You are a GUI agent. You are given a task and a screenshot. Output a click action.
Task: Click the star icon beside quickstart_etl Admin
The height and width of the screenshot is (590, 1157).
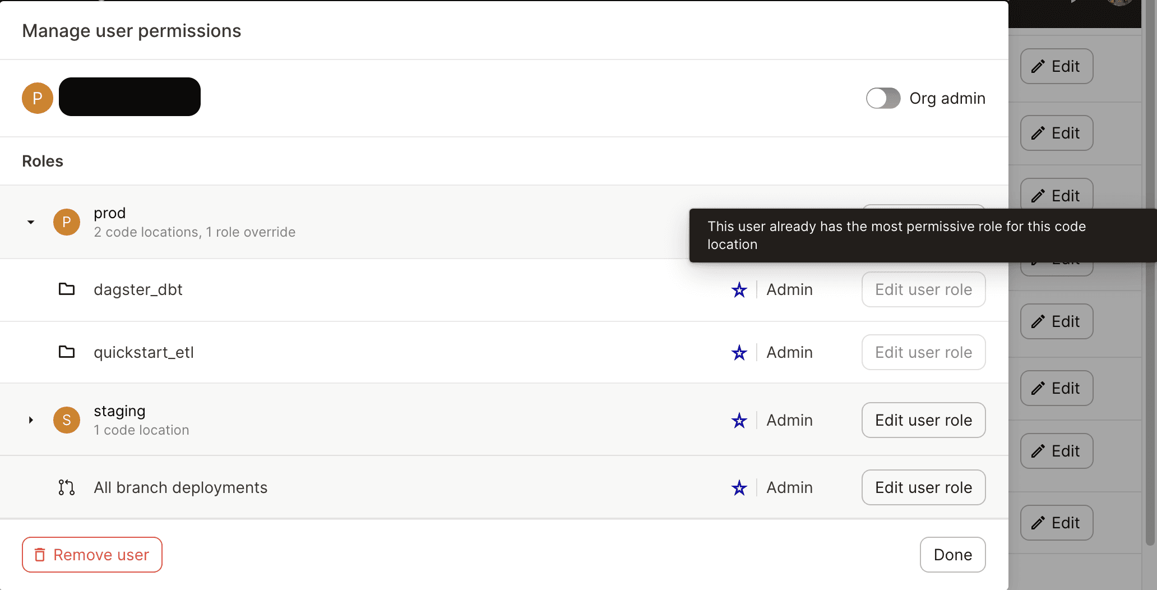click(x=739, y=353)
